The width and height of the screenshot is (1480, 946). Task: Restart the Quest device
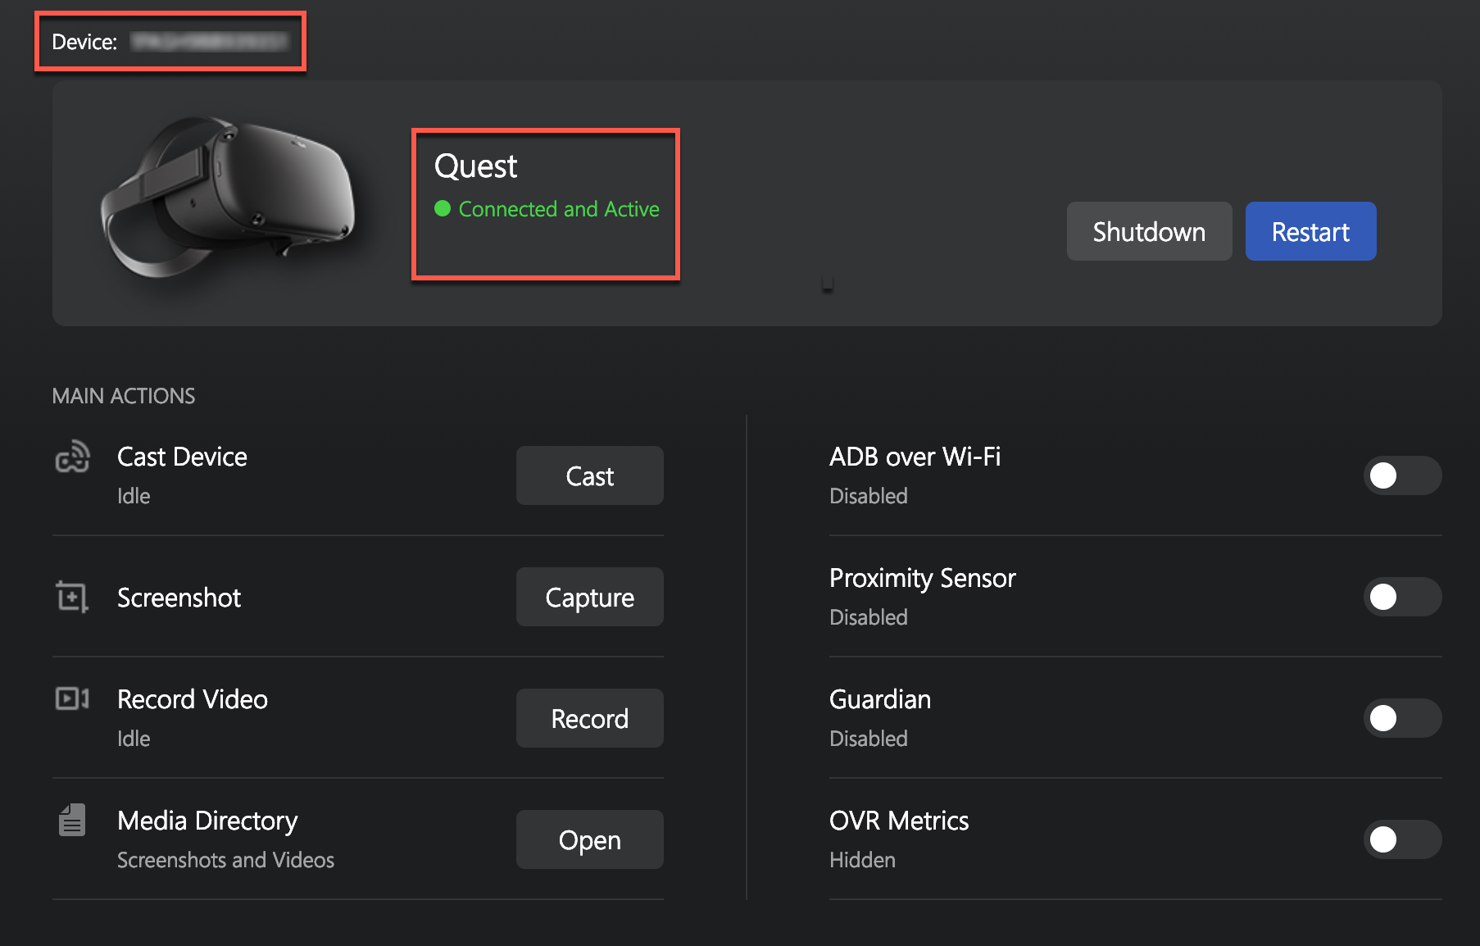point(1310,231)
